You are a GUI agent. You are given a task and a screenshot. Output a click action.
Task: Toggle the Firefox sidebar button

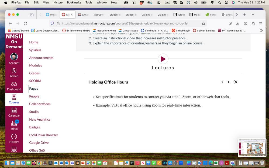coord(32,15)
